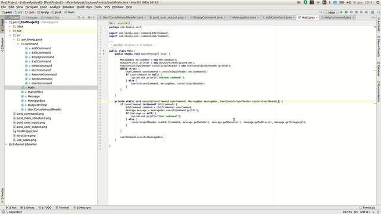381x214 pixels.
Task: Hide the Project panel with hide icon
Action: (94, 17)
